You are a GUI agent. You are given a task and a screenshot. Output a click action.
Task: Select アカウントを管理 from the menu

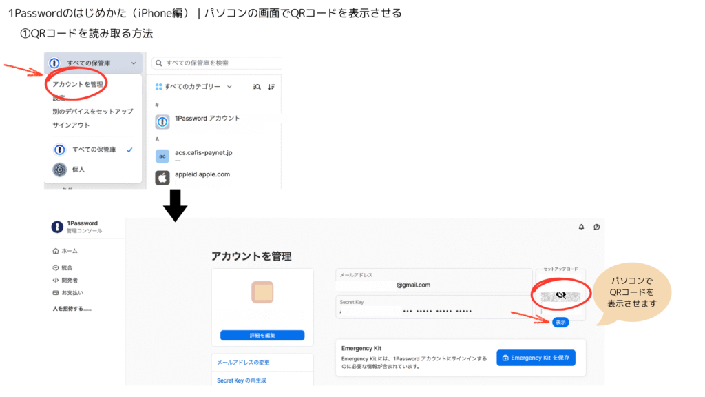pos(77,84)
